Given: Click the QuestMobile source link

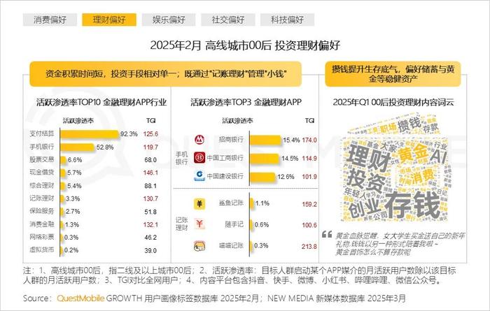Looking at the screenshot, I should tap(80, 298).
